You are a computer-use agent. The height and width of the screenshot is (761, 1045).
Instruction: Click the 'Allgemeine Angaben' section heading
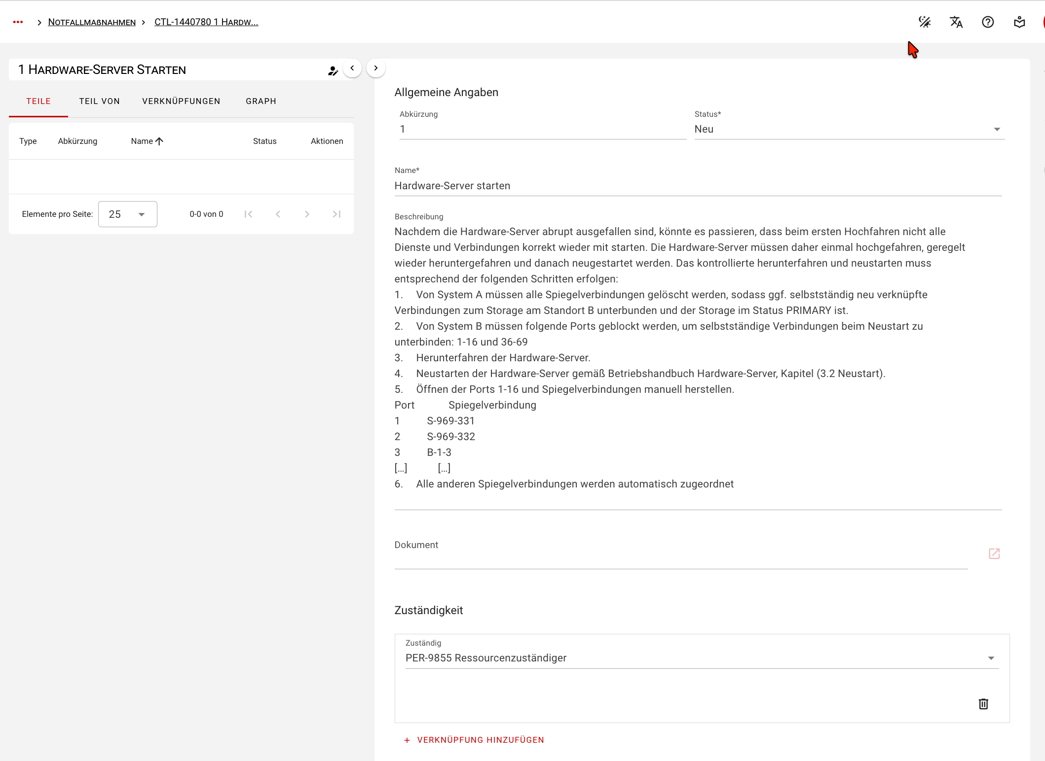[x=447, y=92]
